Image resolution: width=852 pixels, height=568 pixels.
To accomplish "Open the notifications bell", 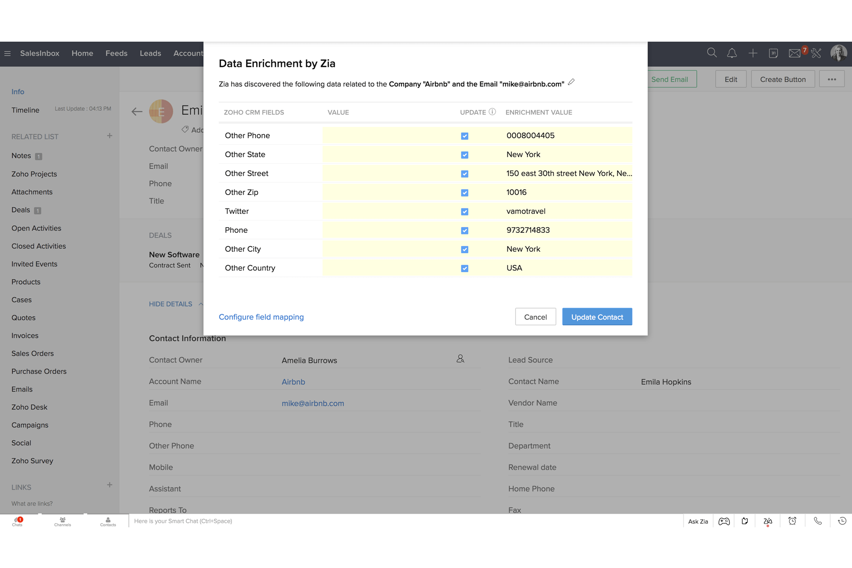I will (x=732, y=53).
